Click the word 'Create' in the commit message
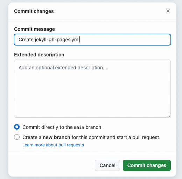Image resolution: width=182 pixels, height=179 pixels. click(x=26, y=40)
